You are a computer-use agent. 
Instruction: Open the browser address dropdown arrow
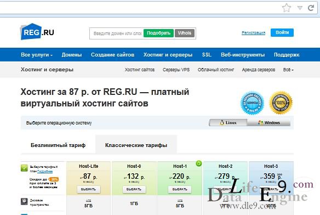300,8
